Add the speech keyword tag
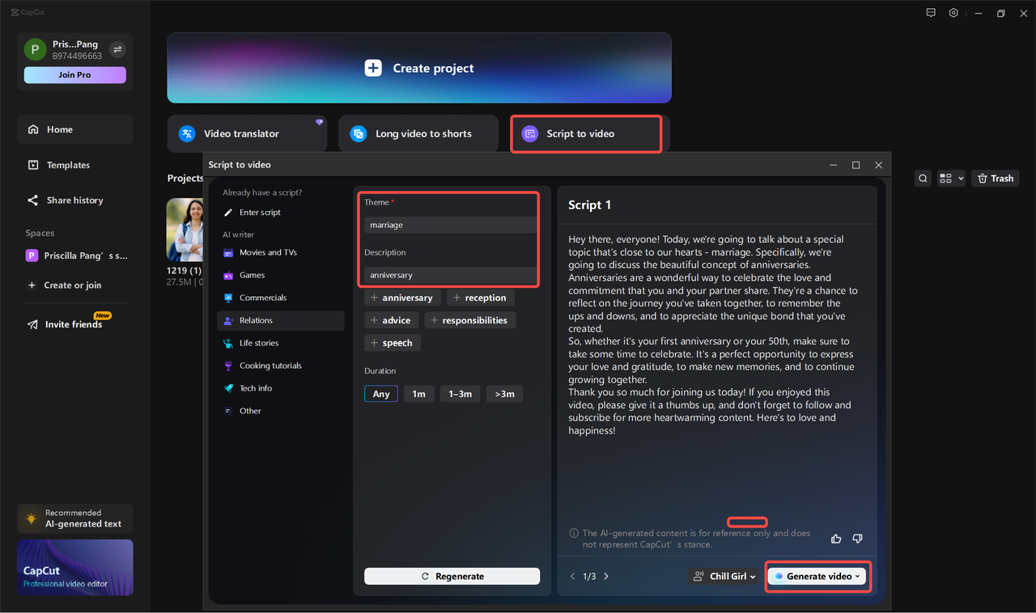Screen dimensions: 1036x613 392,342
